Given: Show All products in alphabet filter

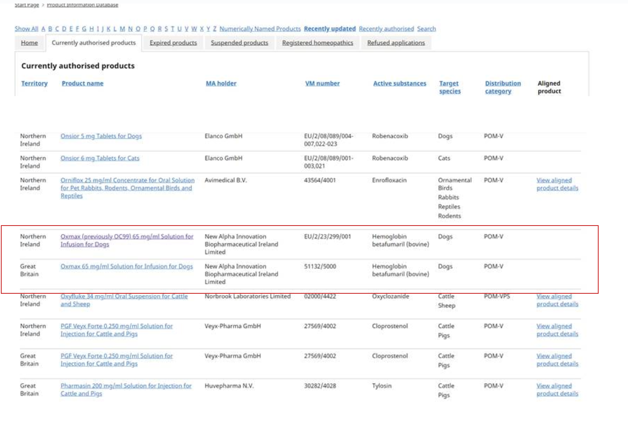Looking at the screenshot, I should point(26,29).
